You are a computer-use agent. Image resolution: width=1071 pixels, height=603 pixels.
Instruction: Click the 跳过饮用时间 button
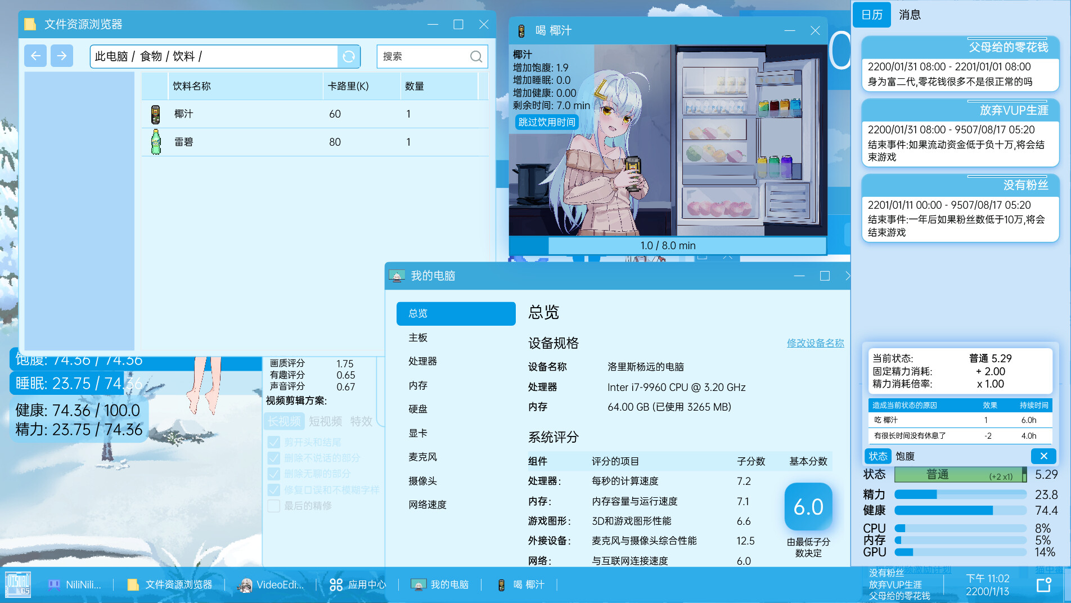(546, 122)
